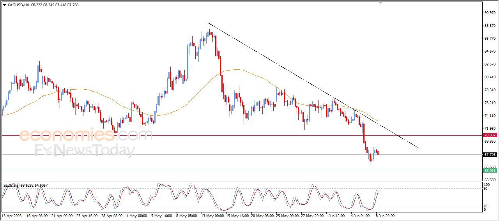Image resolution: width=499 pixels, height=221 pixels.
Task: Select the red 70.837 price label
Action: coord(490,135)
